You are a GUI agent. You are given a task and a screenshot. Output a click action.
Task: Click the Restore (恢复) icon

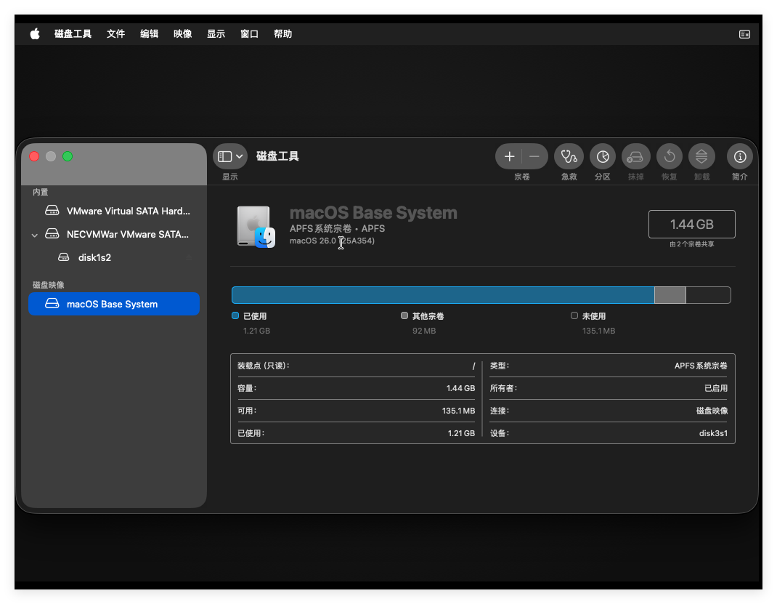pyautogui.click(x=670, y=157)
